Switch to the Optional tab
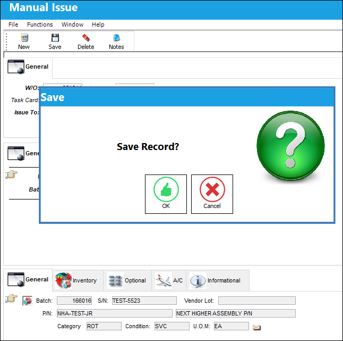Screen dimensions: 343x341 click(x=127, y=280)
